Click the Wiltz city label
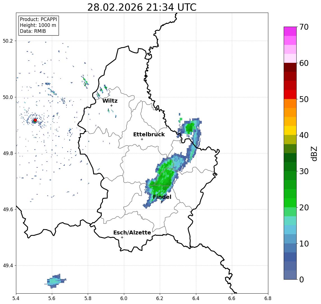The image size is (321, 304). click(110, 101)
